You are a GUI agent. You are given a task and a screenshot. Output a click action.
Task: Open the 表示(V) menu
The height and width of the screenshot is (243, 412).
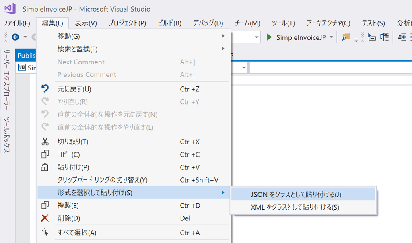point(86,23)
